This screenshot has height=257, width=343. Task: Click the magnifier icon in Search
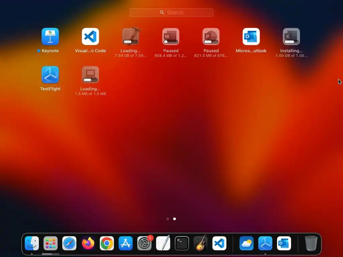pos(162,12)
